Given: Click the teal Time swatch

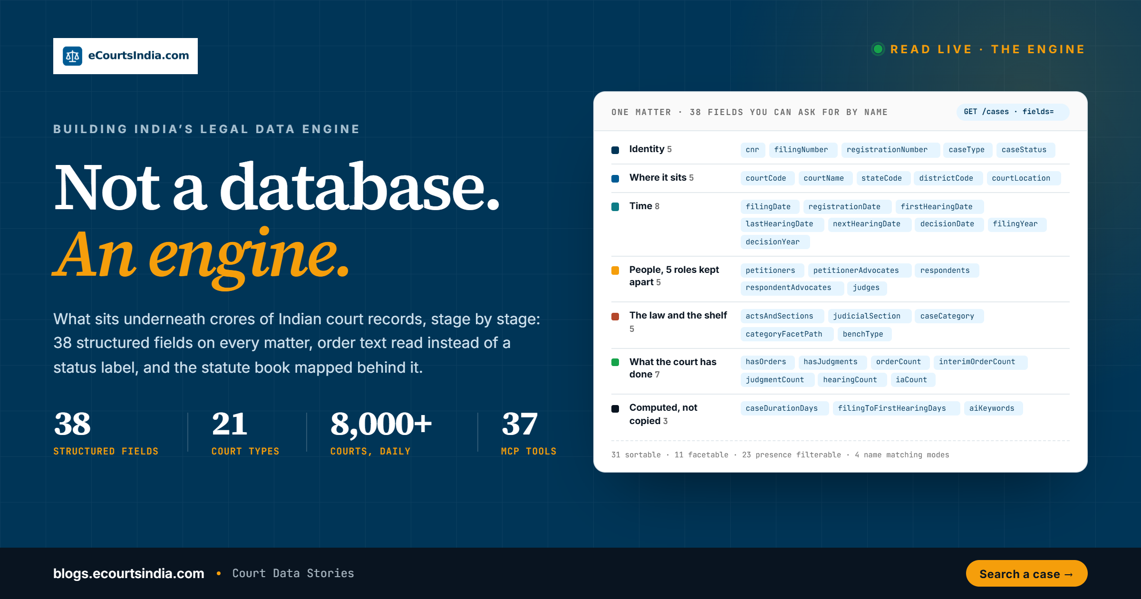Looking at the screenshot, I should pos(615,207).
